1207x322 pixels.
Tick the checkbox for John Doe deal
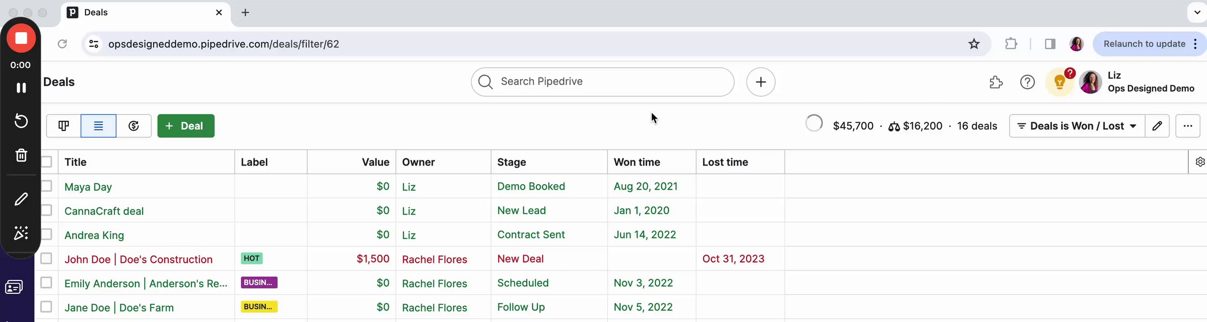46,259
